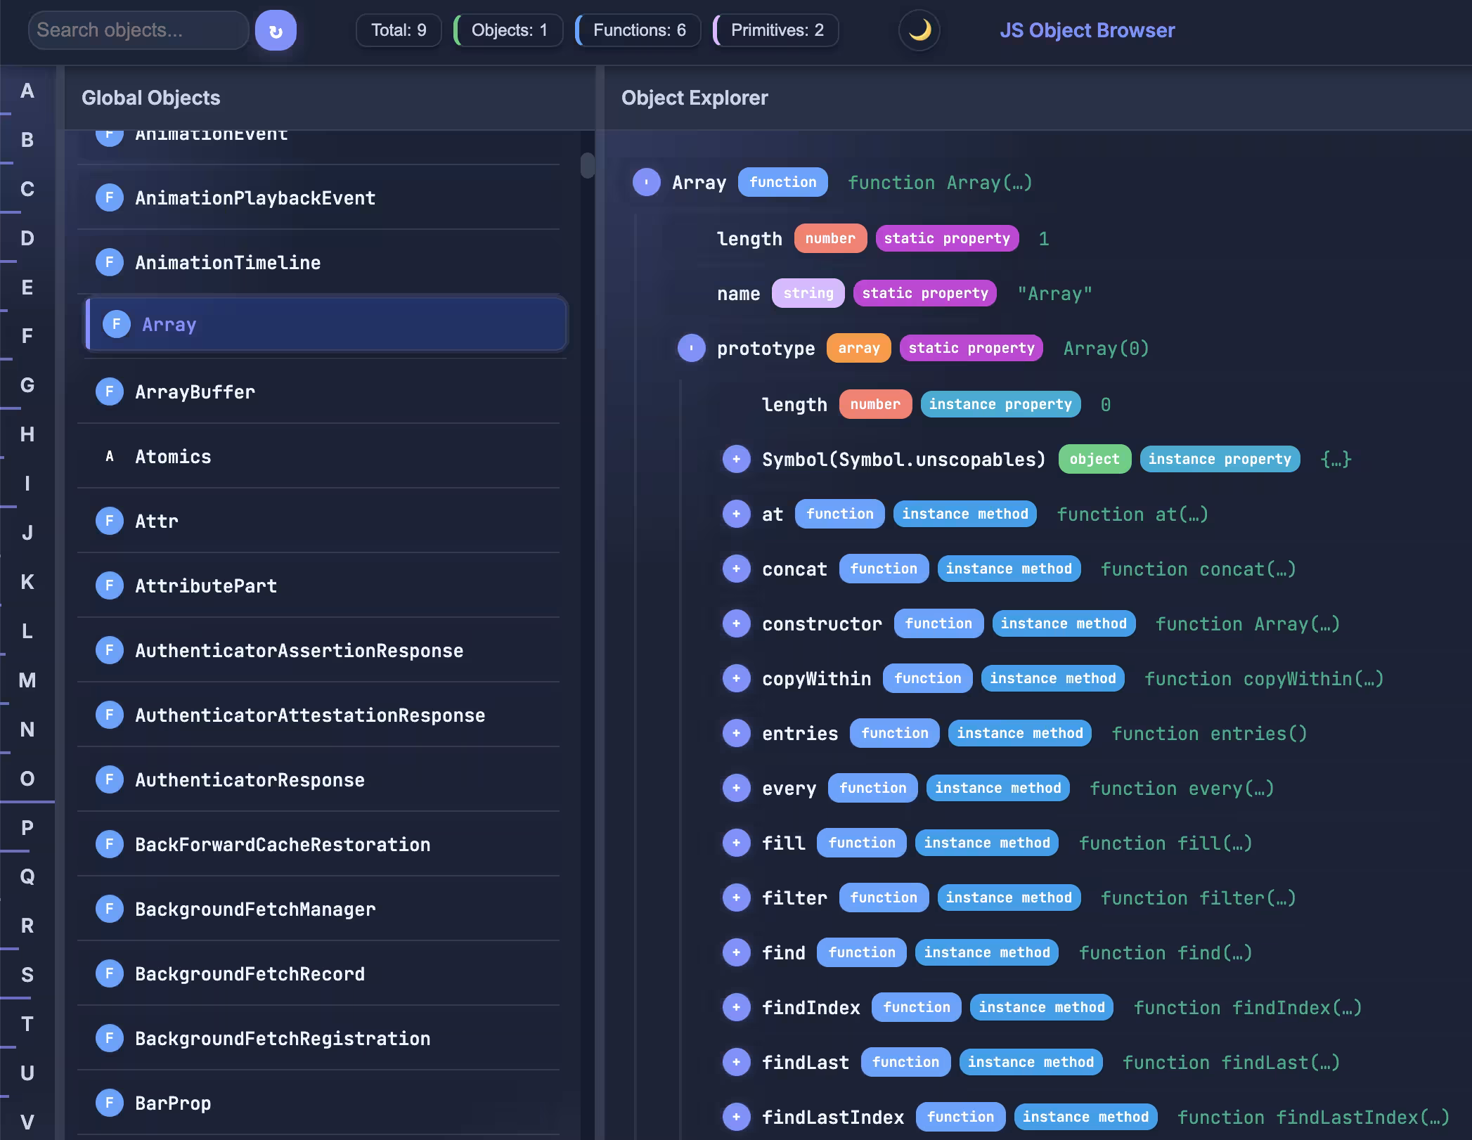Jump to letter C in the alphabet index
This screenshot has height=1140, width=1472.
(x=27, y=189)
